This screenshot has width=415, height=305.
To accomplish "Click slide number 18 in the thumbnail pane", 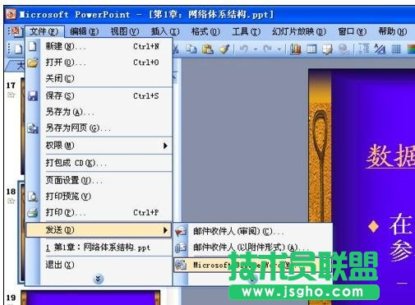I will click(11, 192).
